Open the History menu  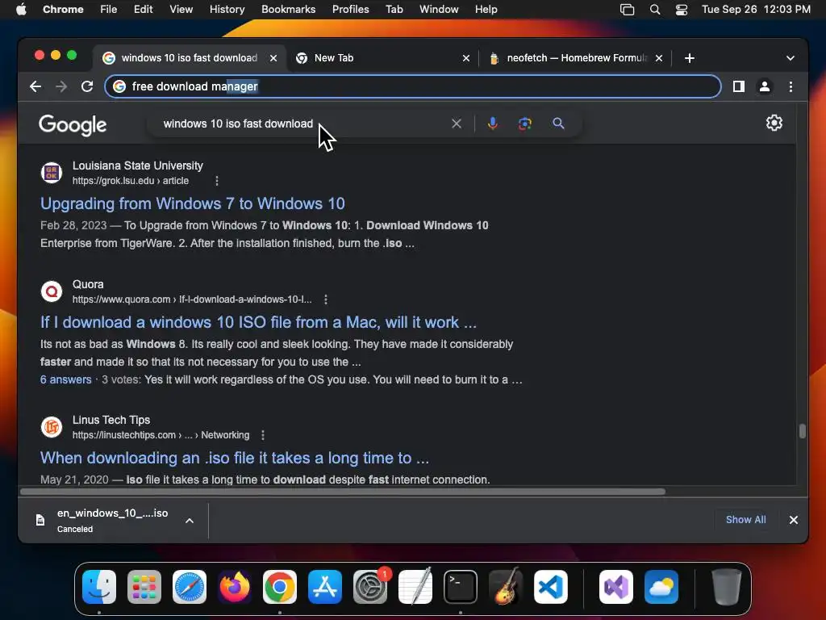pos(227,10)
